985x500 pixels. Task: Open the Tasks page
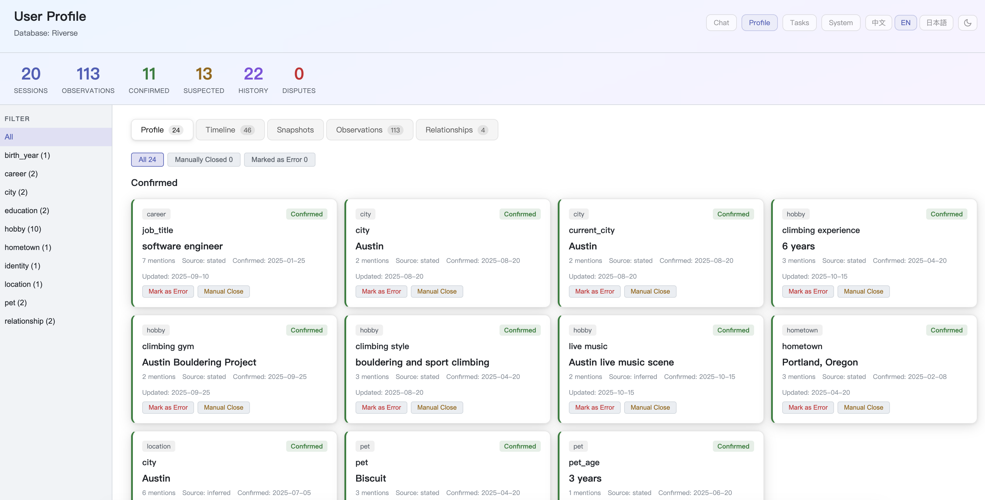[x=799, y=23]
